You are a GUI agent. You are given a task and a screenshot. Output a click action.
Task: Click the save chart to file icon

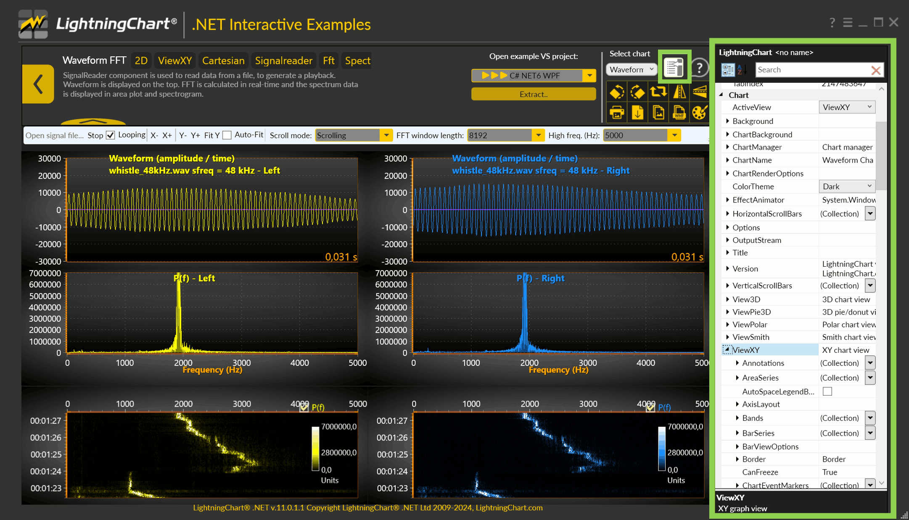637,113
